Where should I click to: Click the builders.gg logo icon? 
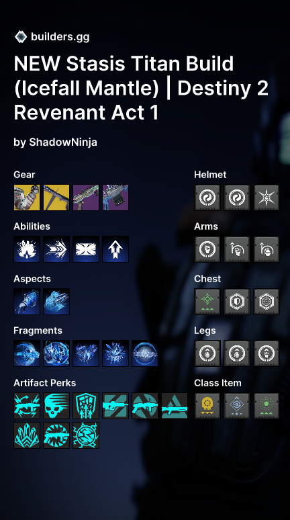coord(21,37)
